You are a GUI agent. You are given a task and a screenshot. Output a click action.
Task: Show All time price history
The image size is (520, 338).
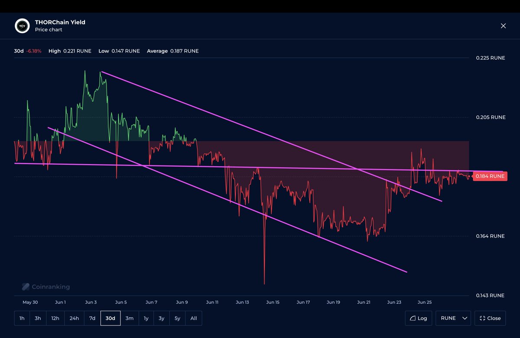[x=194, y=318]
